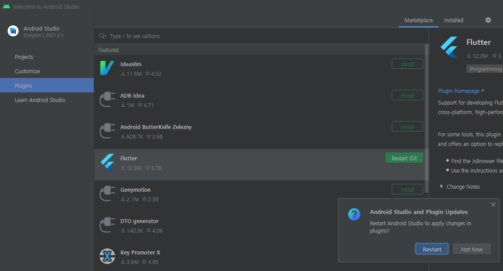Click the DTO generator 140.3K downloads

[x=132, y=230]
